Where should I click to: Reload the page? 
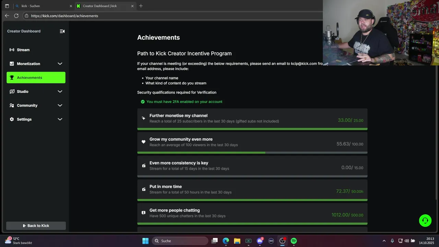tap(16, 16)
